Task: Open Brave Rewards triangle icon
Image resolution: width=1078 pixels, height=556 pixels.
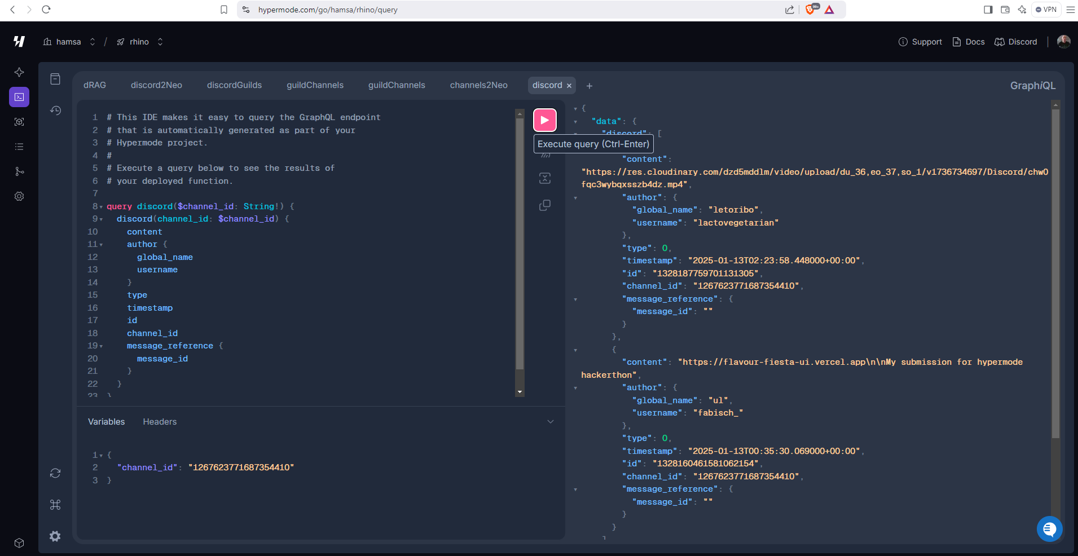Action: coord(829,10)
